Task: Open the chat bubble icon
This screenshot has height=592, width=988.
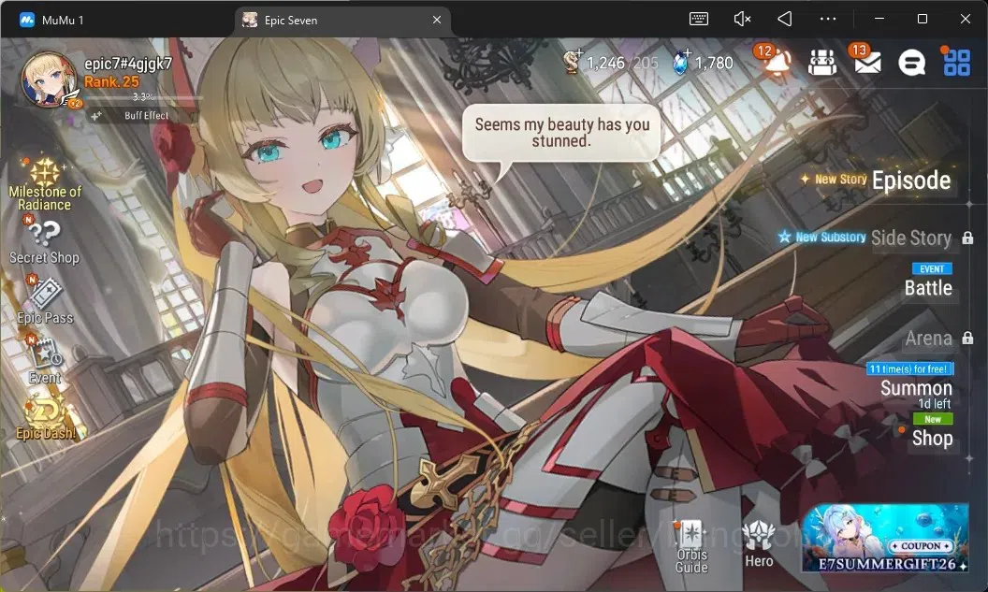Action: click(x=912, y=63)
